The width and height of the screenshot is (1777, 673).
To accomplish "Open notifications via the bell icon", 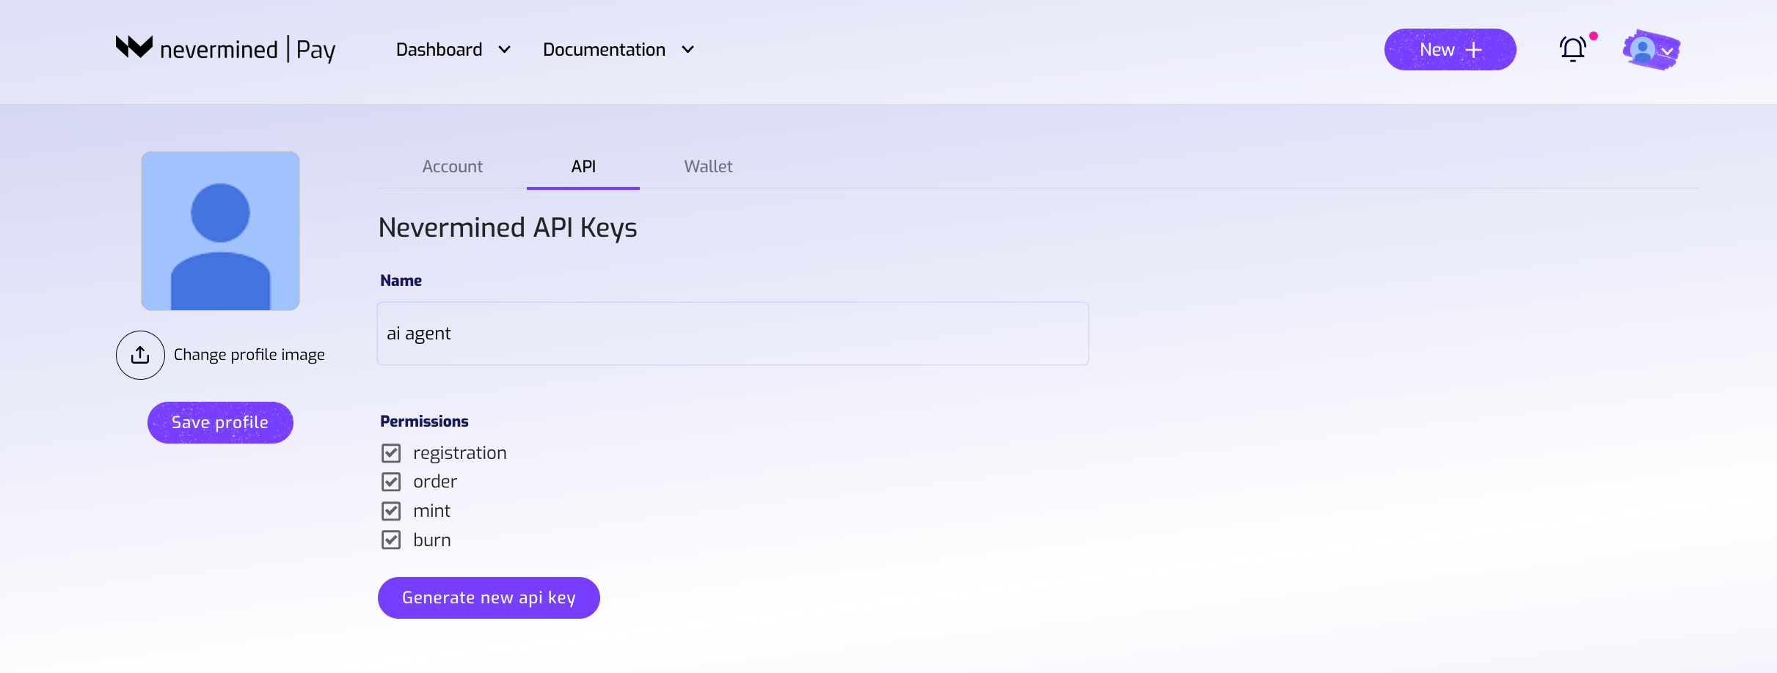I will point(1574,49).
